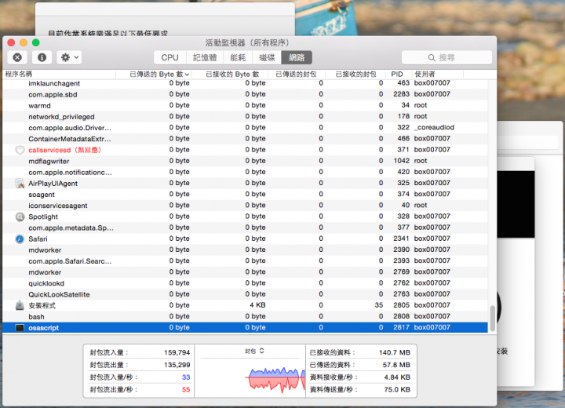Select the com.apple.sbd process
The width and height of the screenshot is (565, 408).
(245, 94)
